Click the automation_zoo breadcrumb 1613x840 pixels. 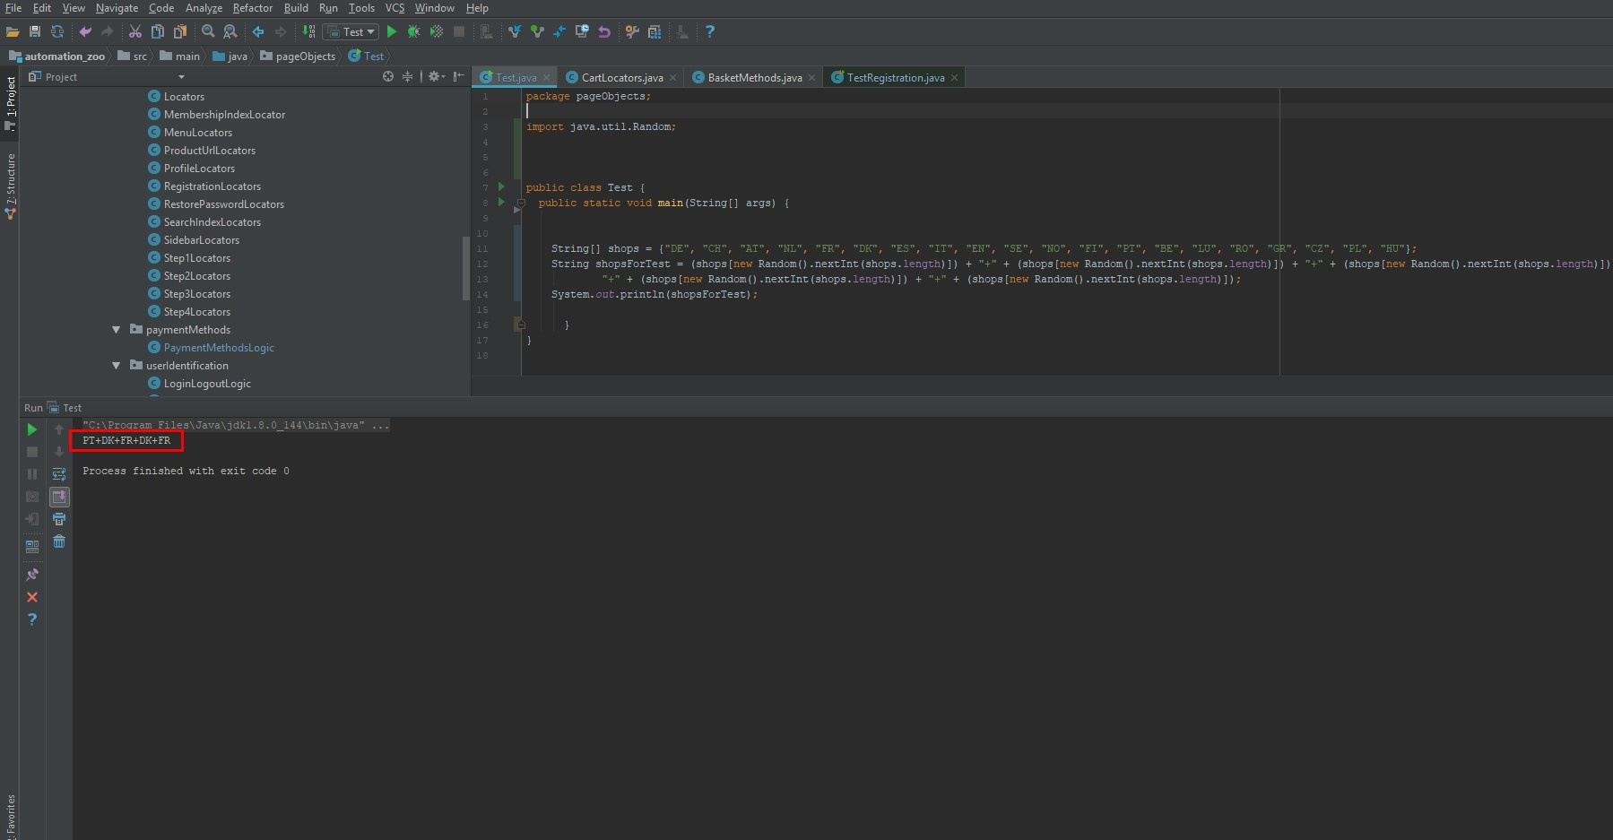point(56,56)
